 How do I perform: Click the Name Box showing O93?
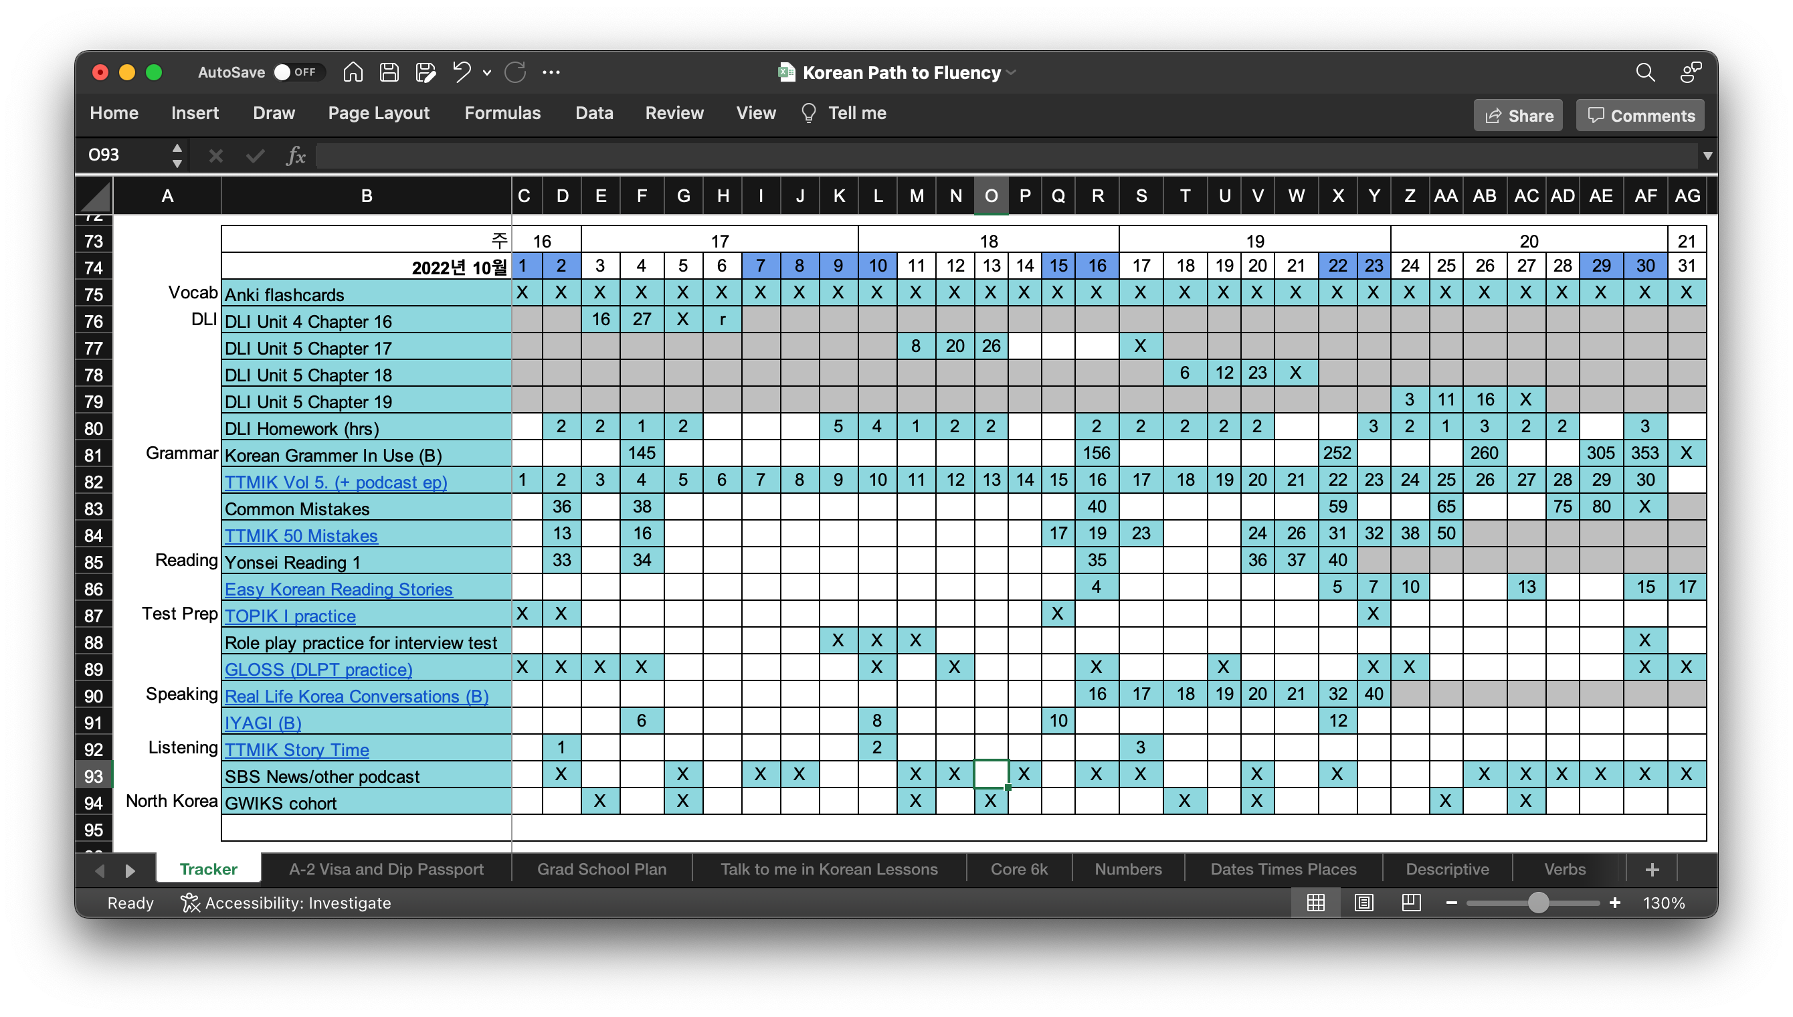(126, 155)
